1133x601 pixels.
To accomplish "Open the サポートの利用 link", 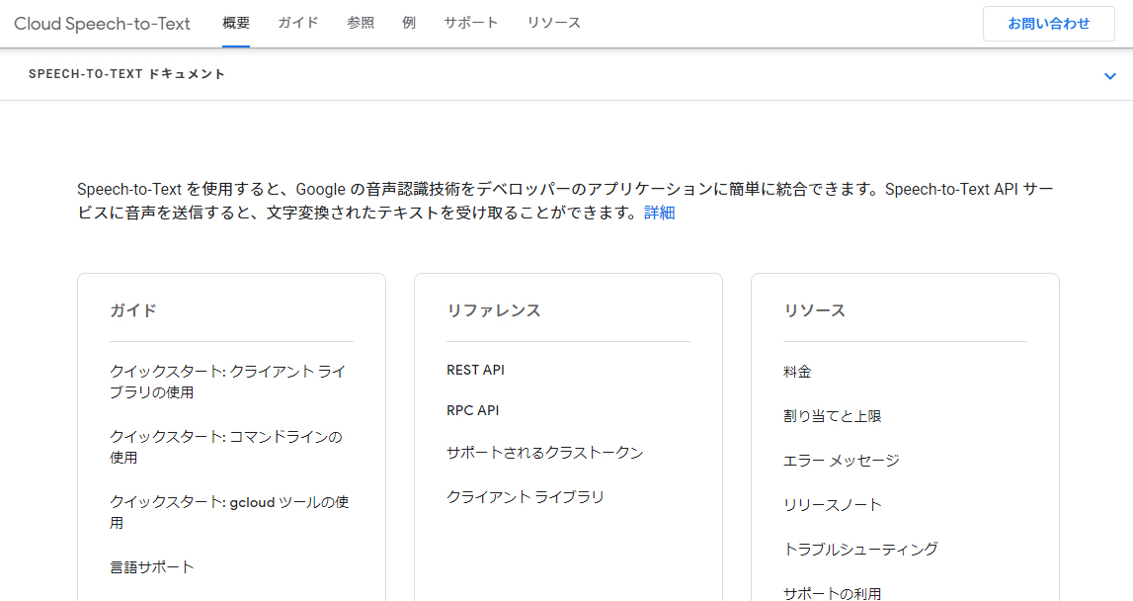I will (833, 593).
